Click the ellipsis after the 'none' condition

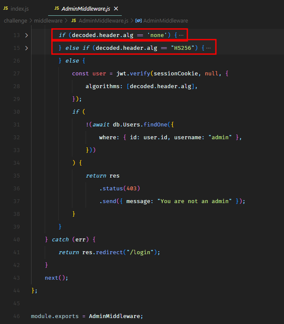181,35
